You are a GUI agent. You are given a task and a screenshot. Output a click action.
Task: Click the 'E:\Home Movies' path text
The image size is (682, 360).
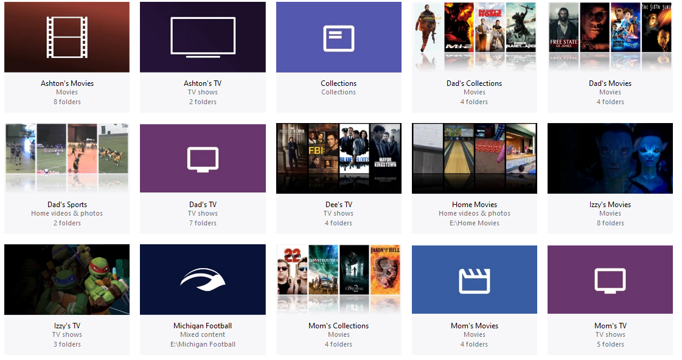pos(474,223)
